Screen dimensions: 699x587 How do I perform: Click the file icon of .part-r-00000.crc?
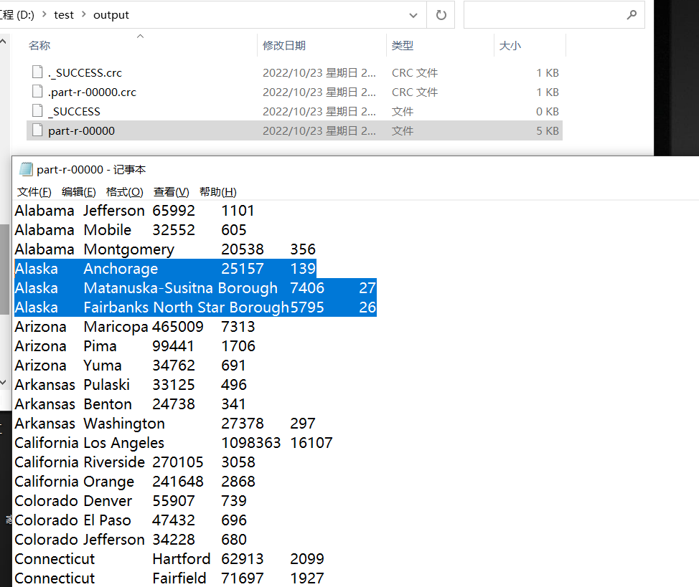point(38,91)
